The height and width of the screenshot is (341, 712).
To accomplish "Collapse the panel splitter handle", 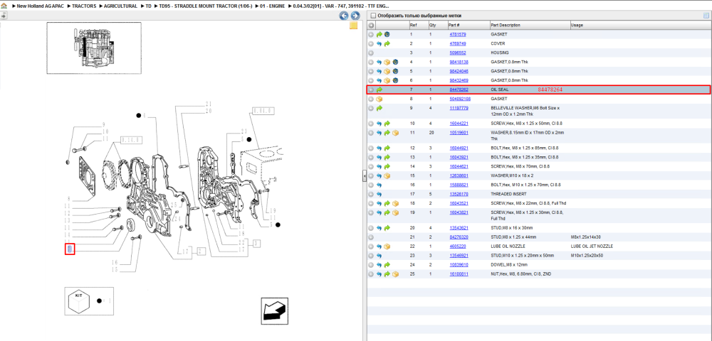I will click(x=364, y=176).
